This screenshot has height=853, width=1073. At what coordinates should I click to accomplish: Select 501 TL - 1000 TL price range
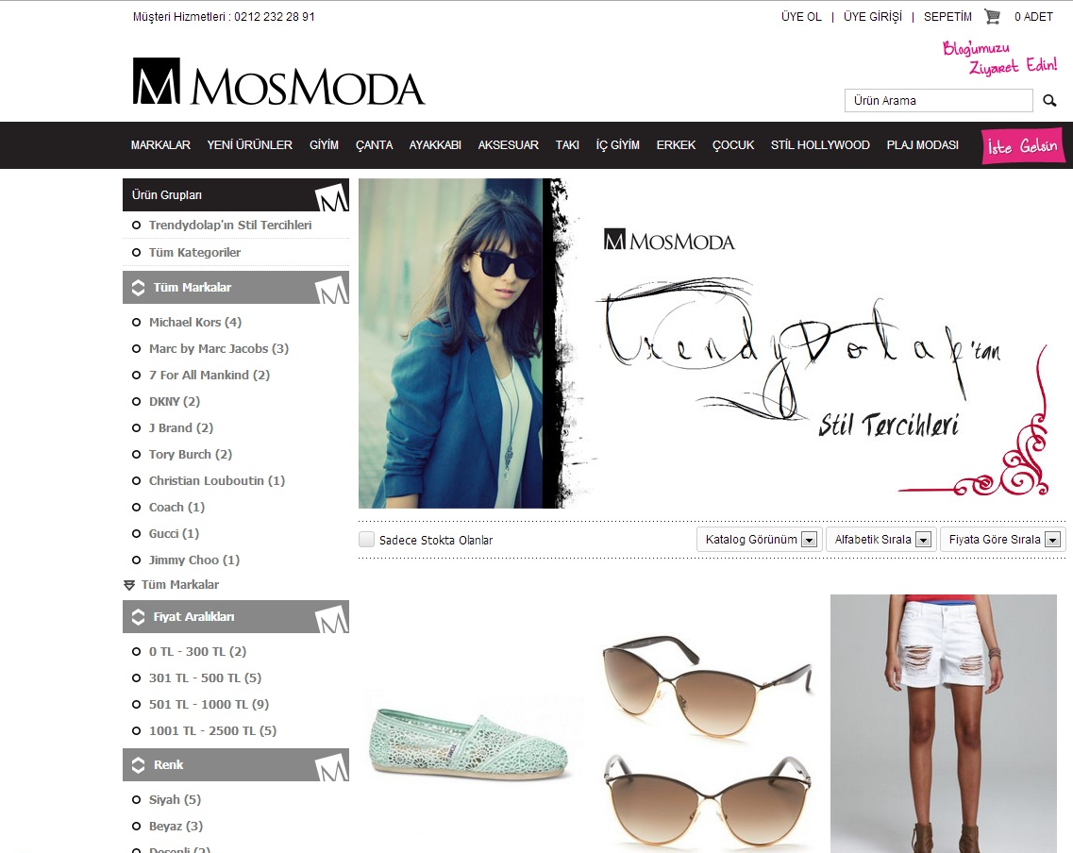(209, 705)
